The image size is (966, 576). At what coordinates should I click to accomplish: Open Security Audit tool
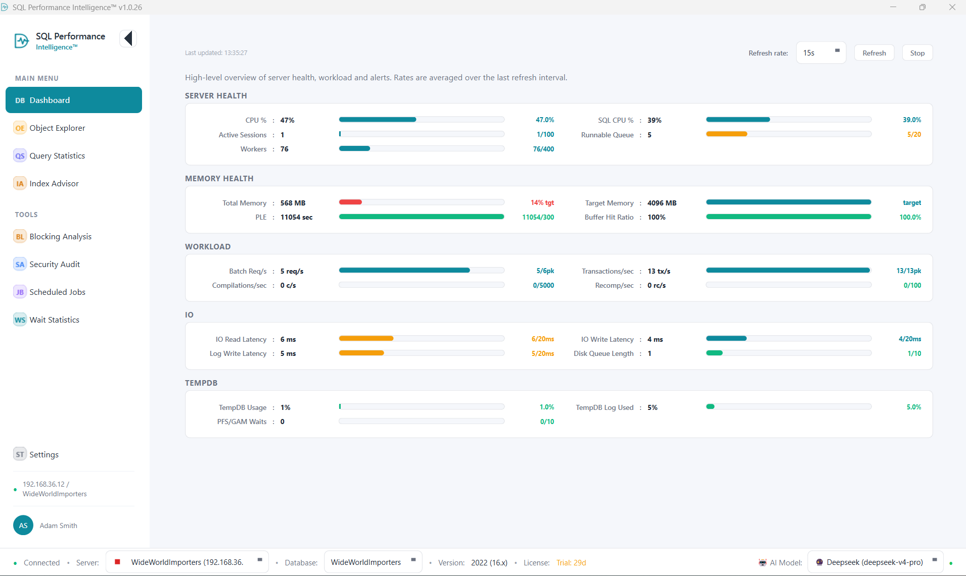tap(74, 265)
